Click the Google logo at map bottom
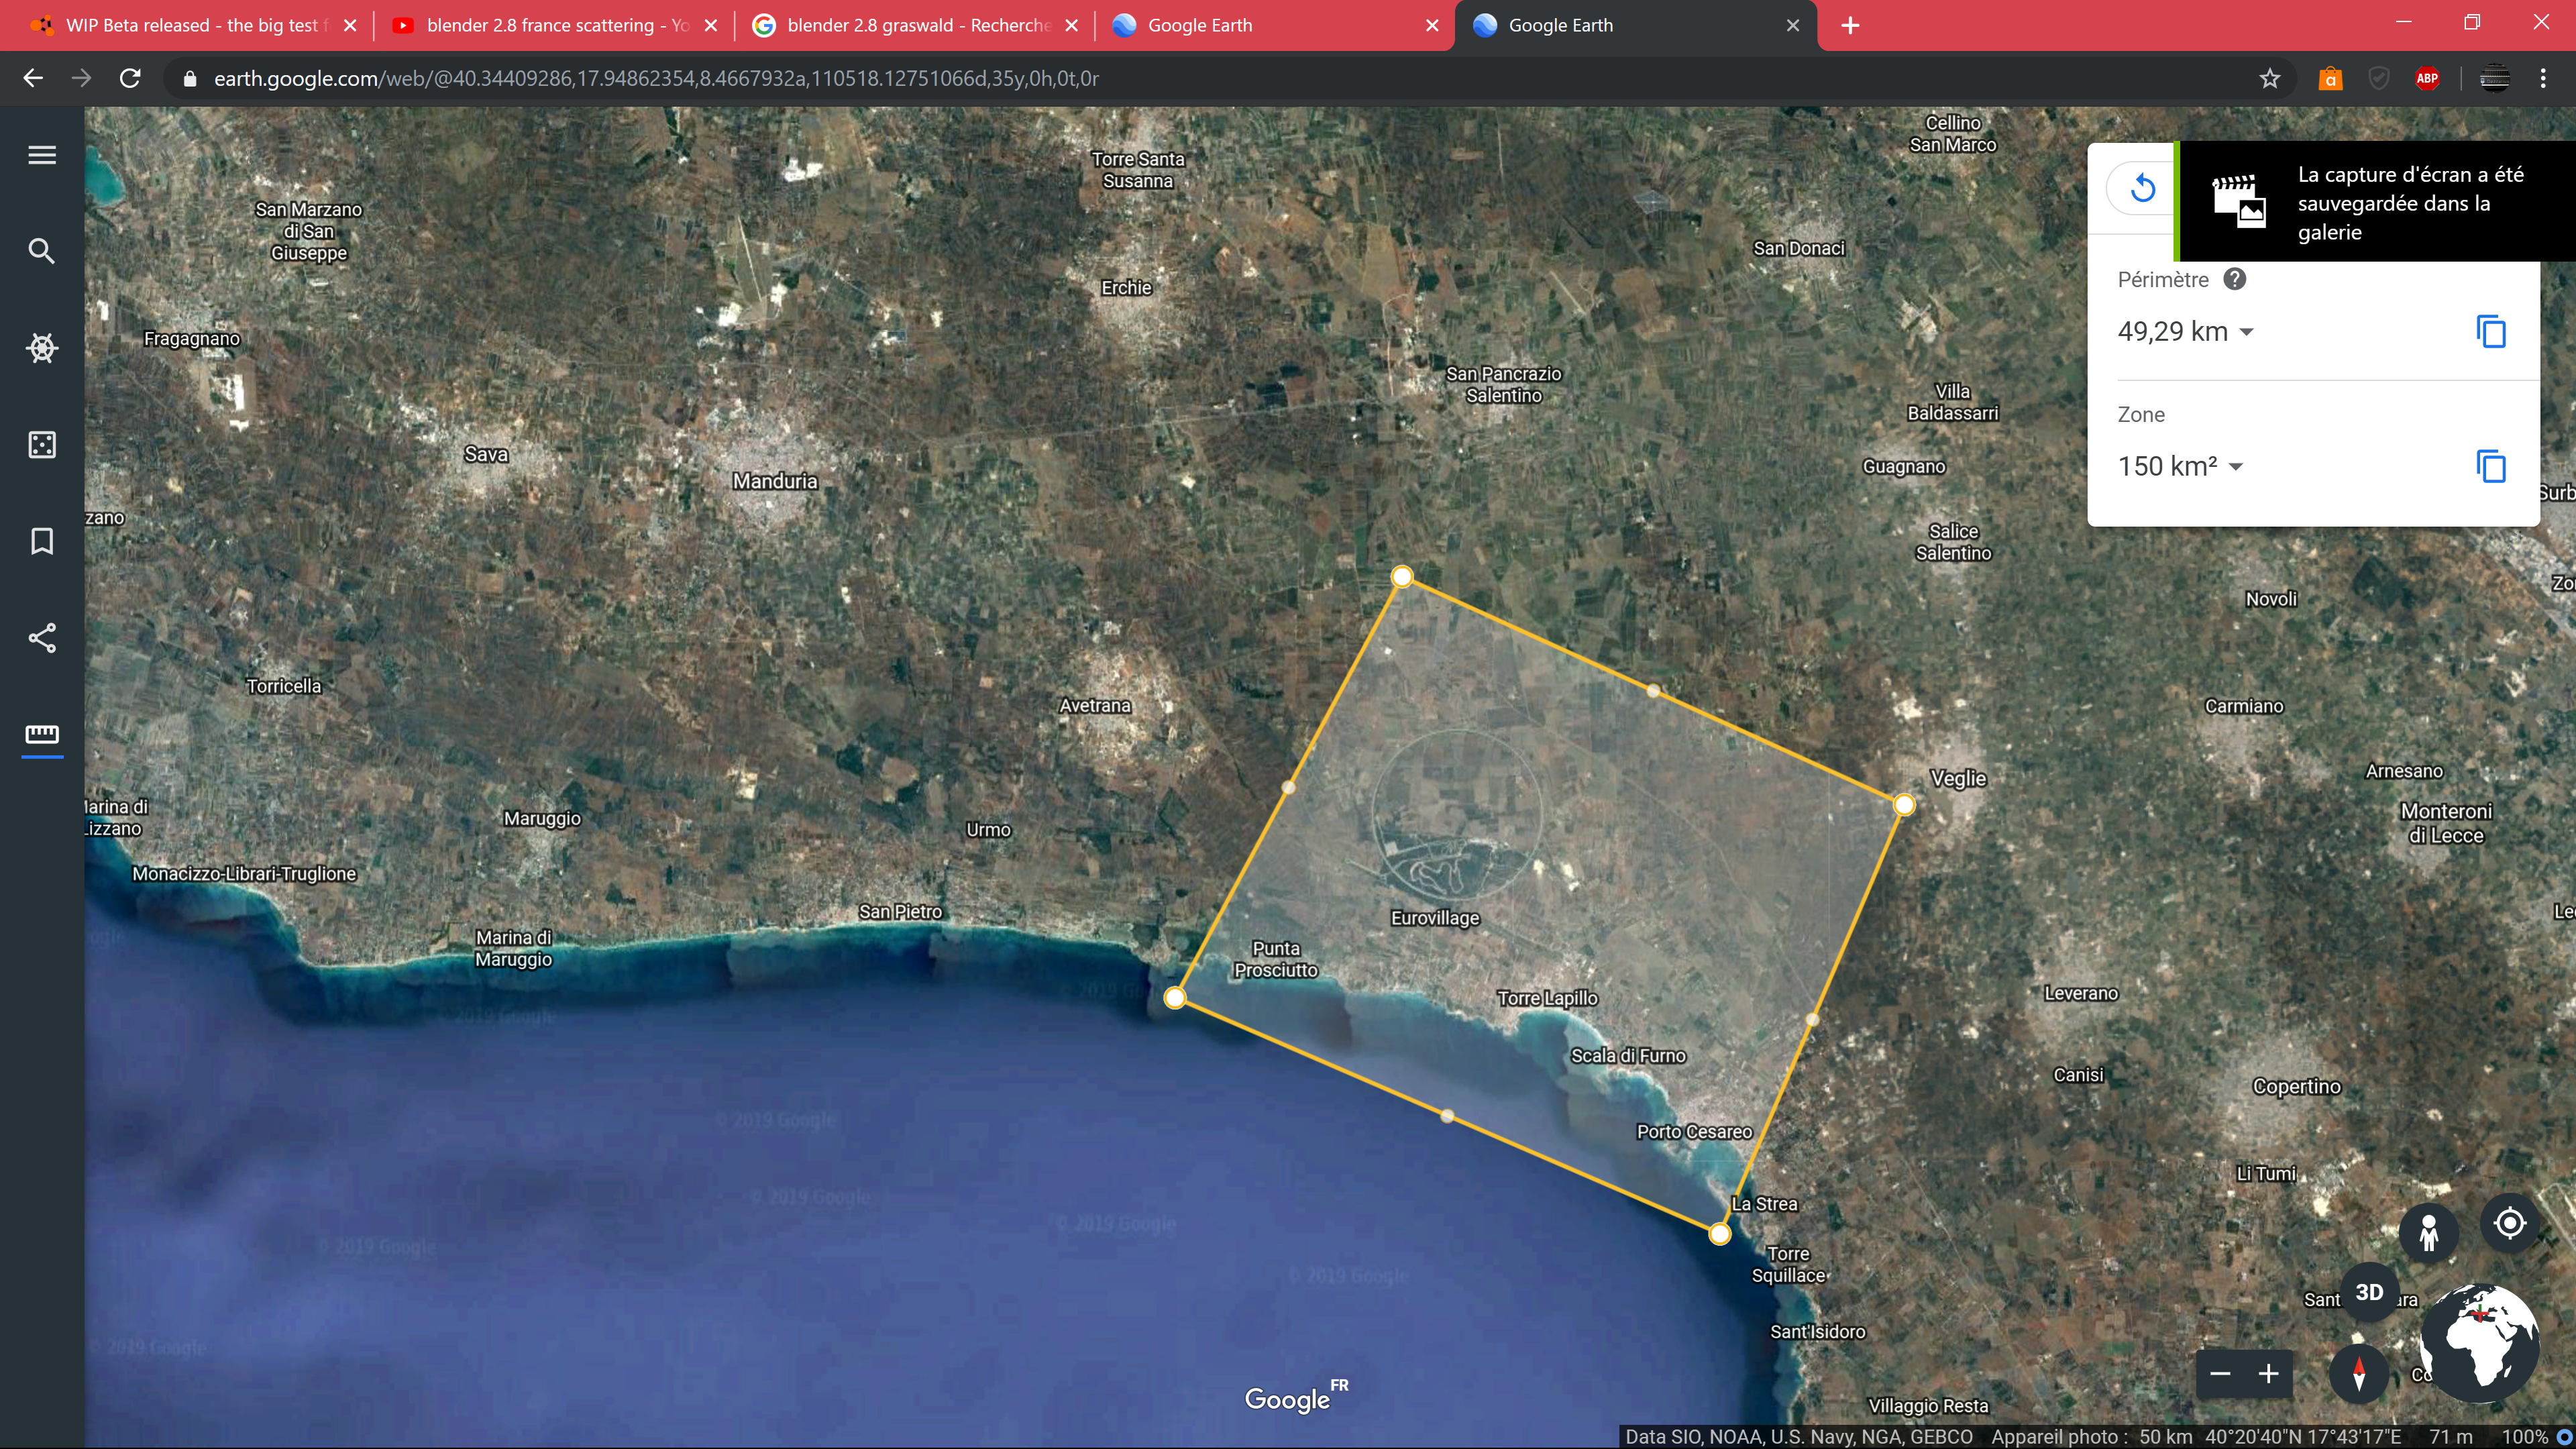 (x=1296, y=1398)
